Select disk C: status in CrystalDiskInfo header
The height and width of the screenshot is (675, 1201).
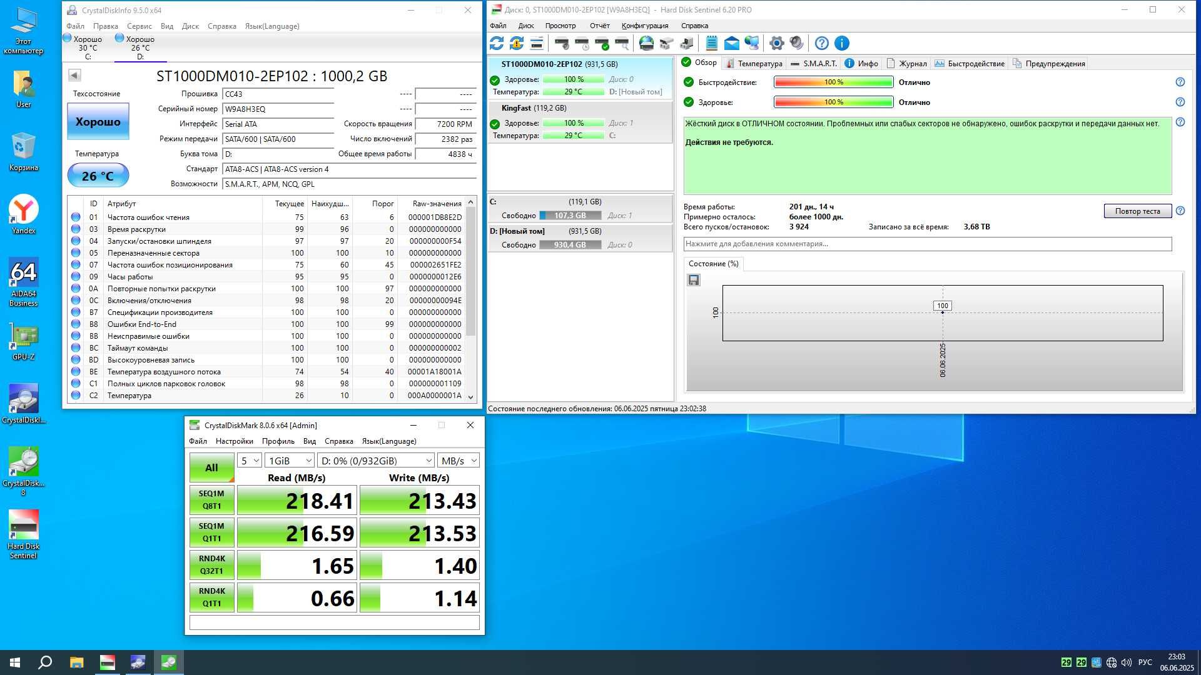coord(83,47)
